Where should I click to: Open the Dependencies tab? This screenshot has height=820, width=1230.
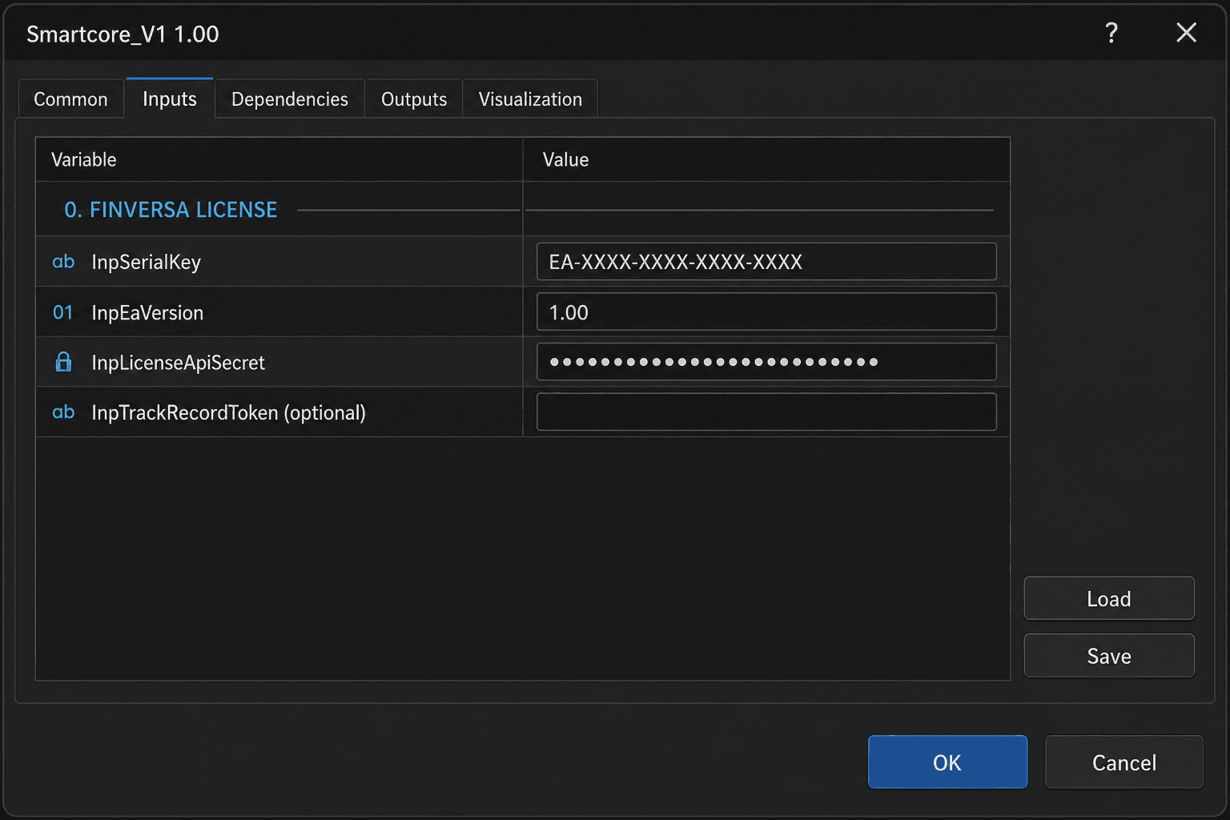coord(290,98)
